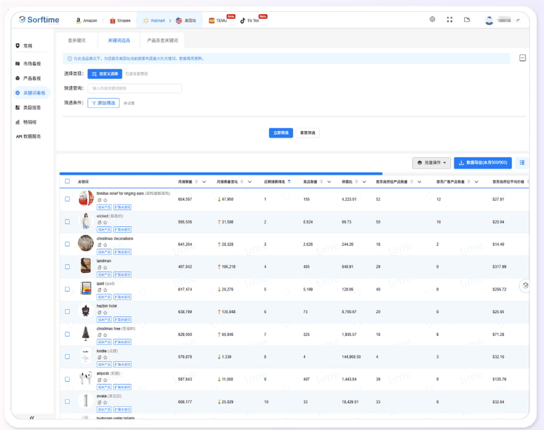Viewport: 544px width, 430px height.
Task: Export data with the 数据导出 button
Action: pyautogui.click(x=483, y=163)
